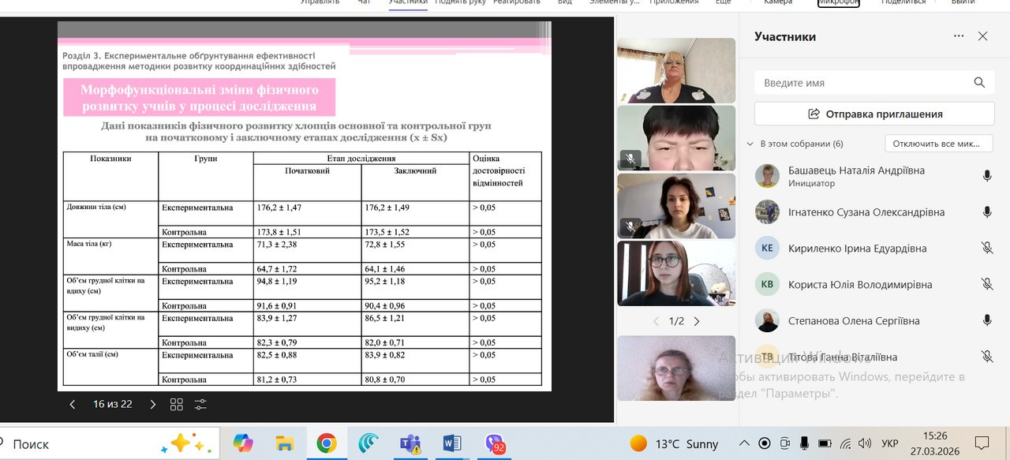
Task: Toggle Камера in meeting toolbar
Action: pos(778,2)
